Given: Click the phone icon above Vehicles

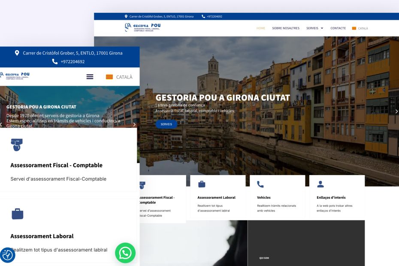Looking at the screenshot, I should tap(260, 184).
